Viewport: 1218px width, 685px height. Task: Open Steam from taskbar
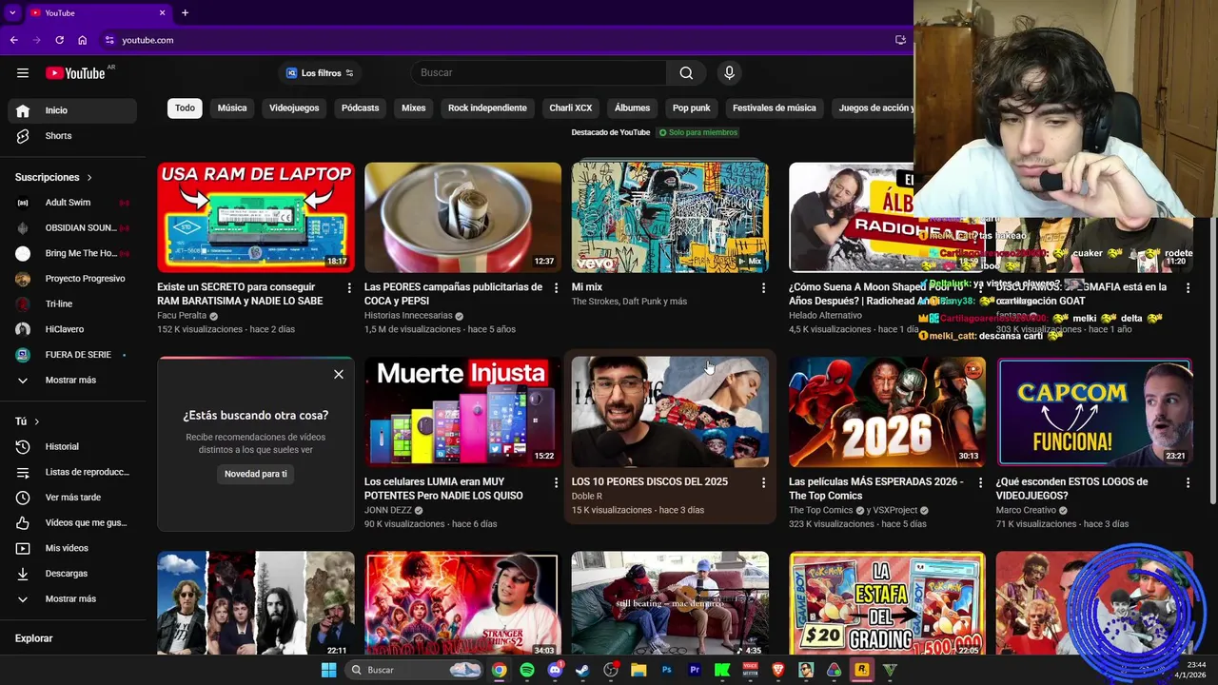click(582, 670)
